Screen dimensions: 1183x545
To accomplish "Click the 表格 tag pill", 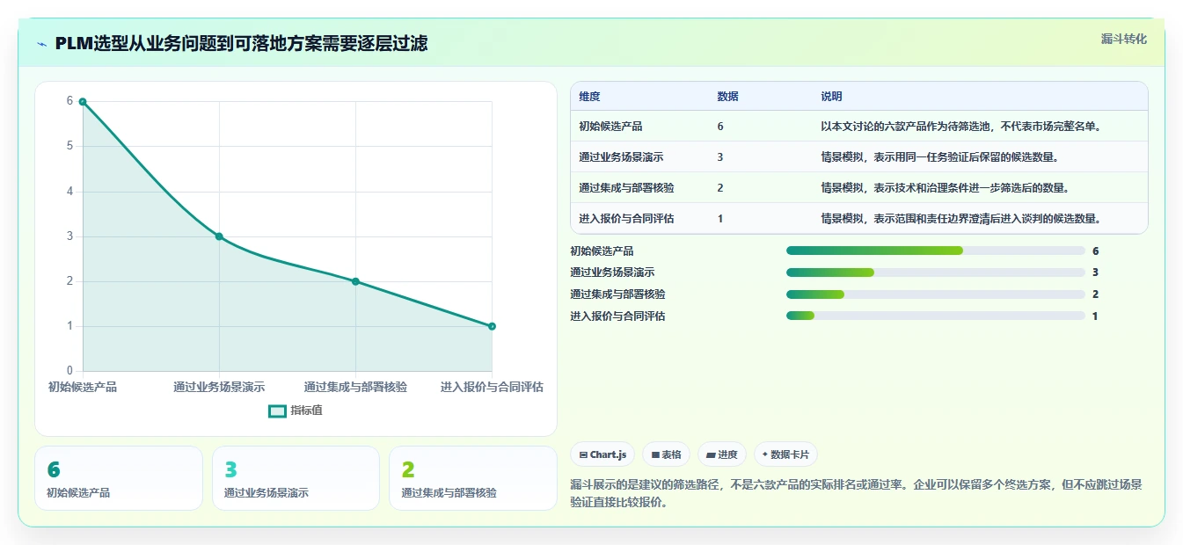I will (x=666, y=454).
